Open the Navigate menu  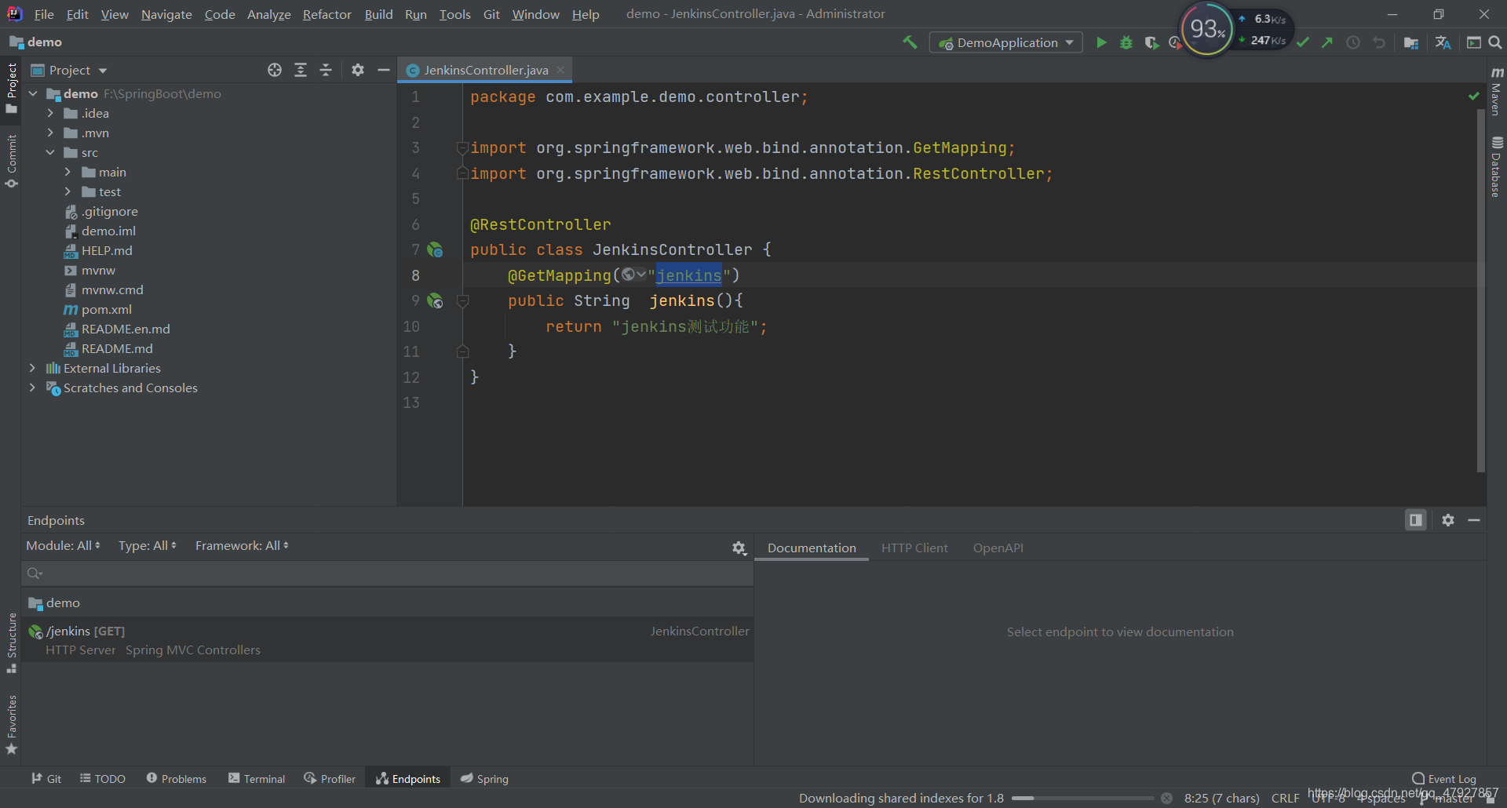[166, 14]
